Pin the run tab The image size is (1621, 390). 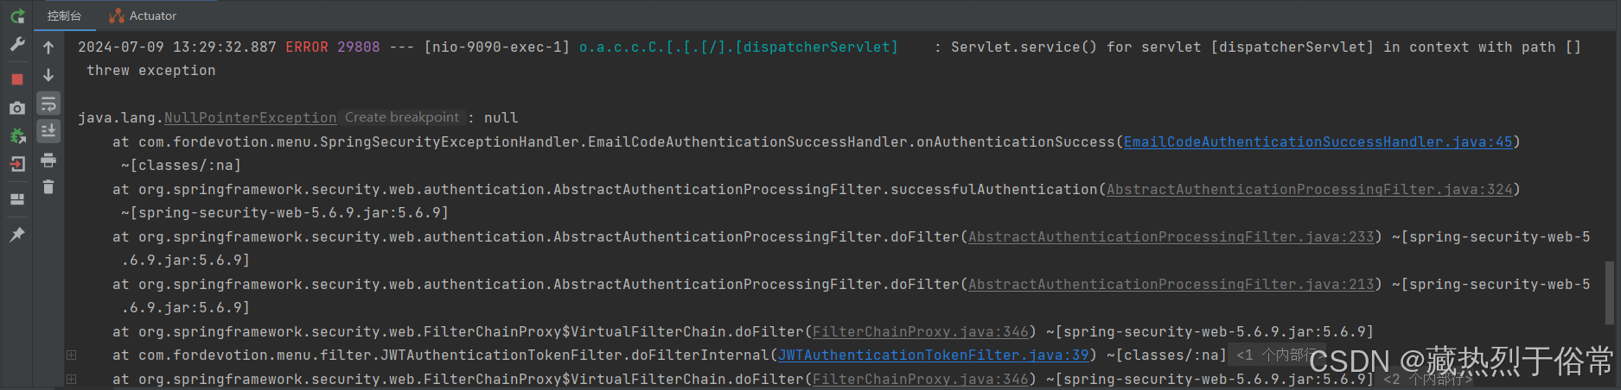coord(17,235)
